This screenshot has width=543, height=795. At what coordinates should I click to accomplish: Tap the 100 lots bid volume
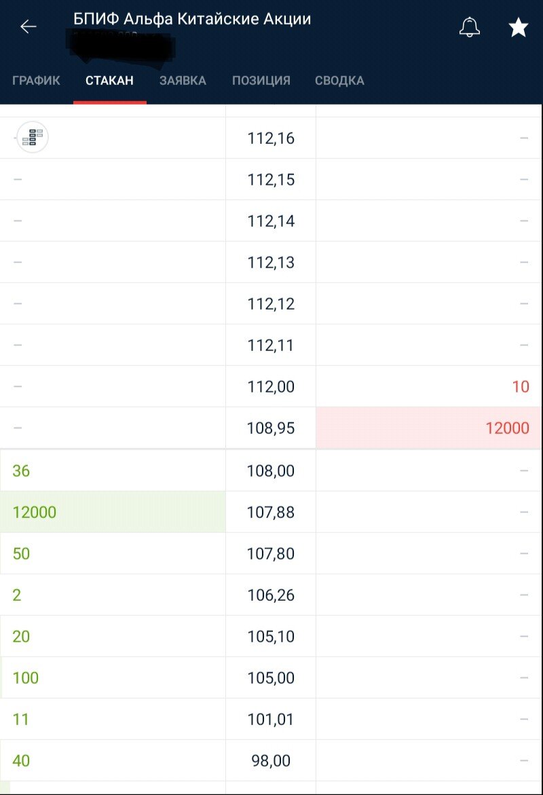pyautogui.click(x=25, y=678)
